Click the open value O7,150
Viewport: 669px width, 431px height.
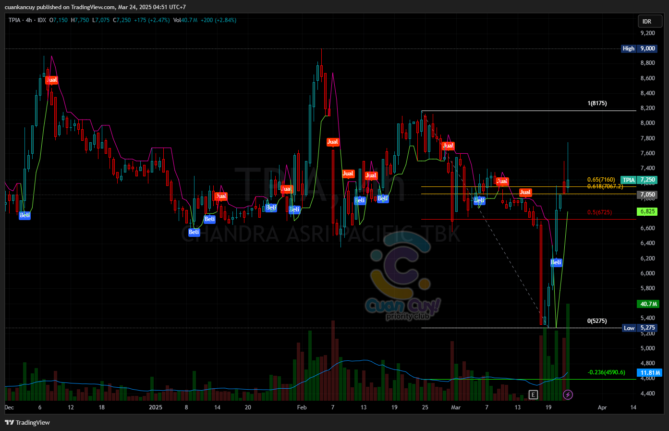59,20
